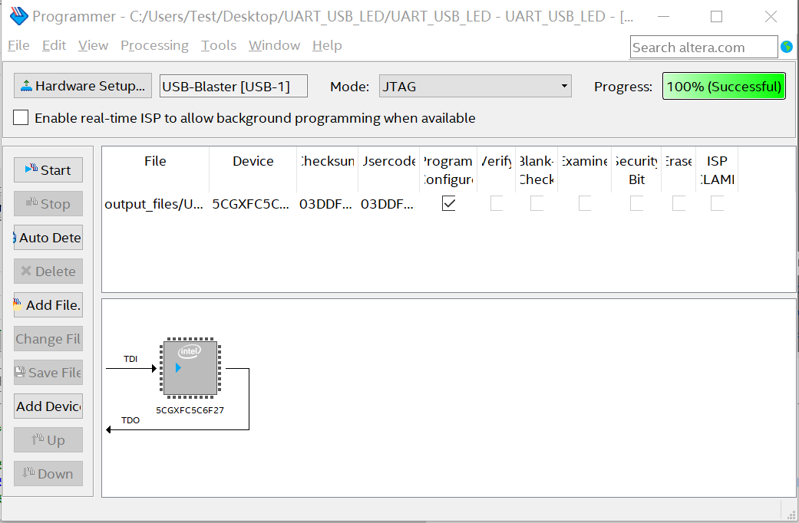Click the 03DDF... checksum cell
Image resolution: width=799 pixels, height=523 pixels.
click(x=325, y=204)
